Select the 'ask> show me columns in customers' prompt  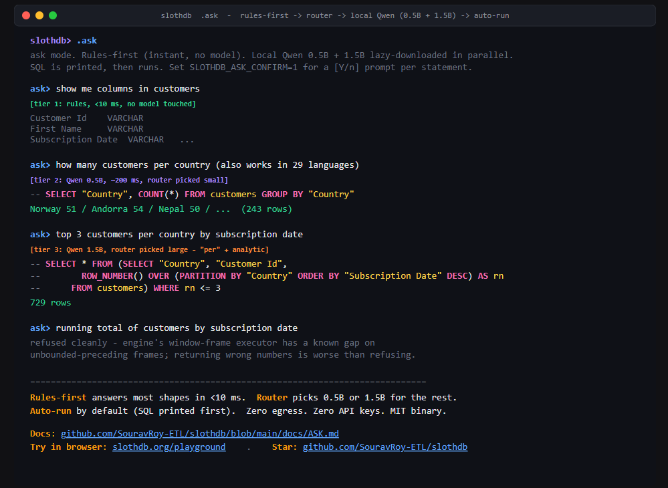[114, 88]
